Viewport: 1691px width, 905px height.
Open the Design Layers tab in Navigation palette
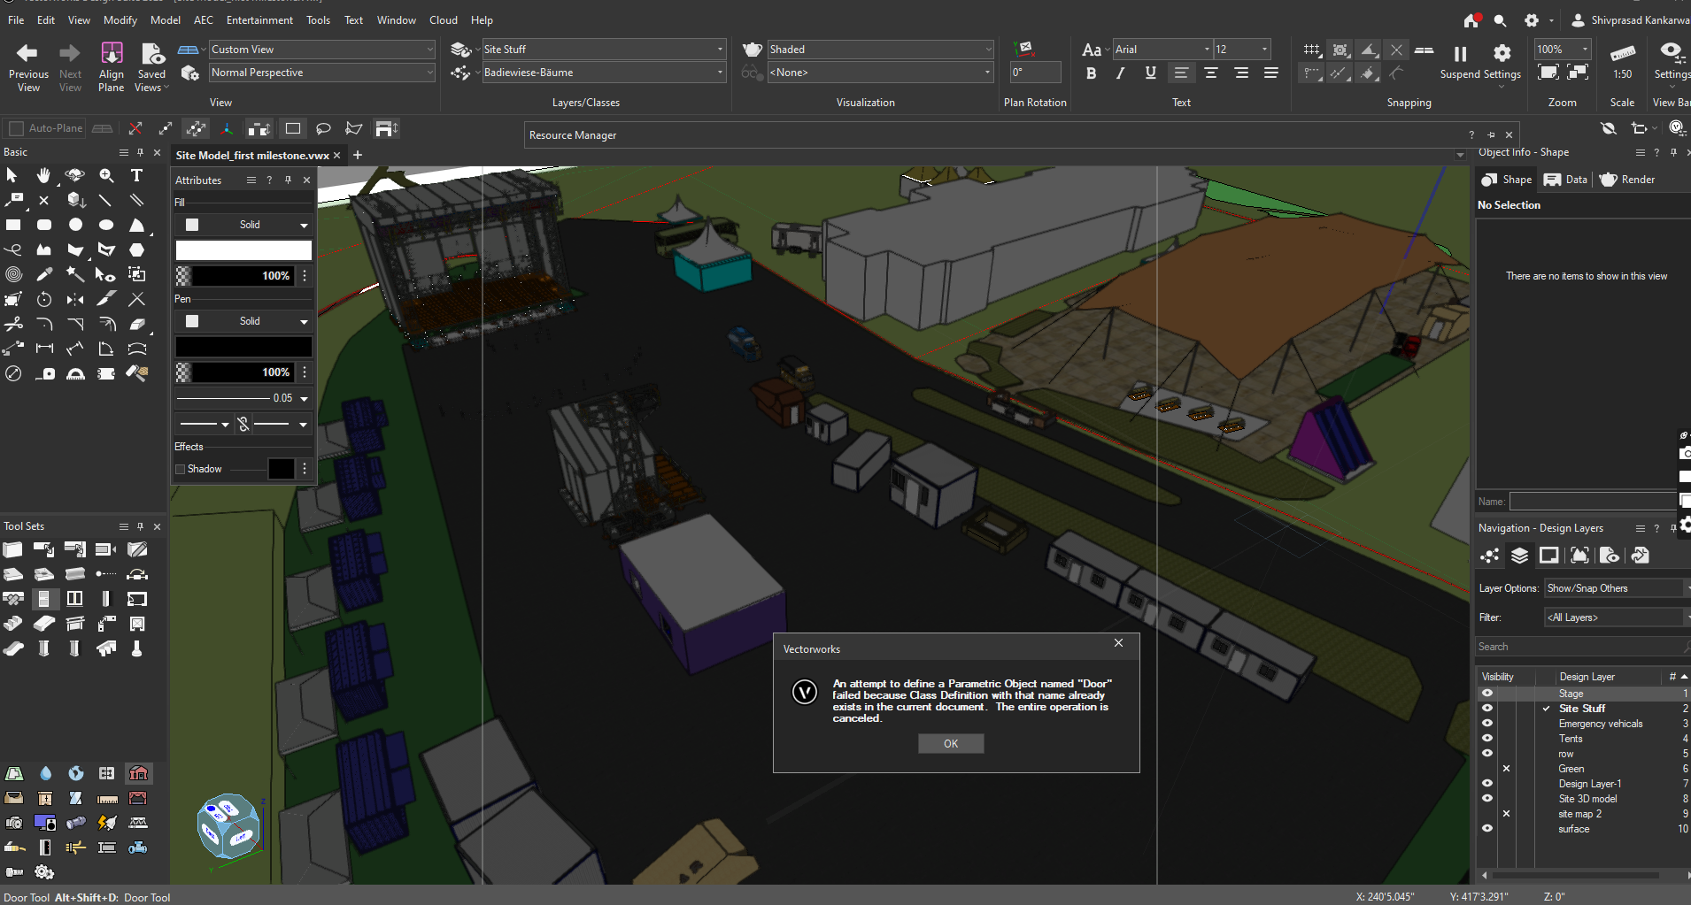coord(1521,556)
